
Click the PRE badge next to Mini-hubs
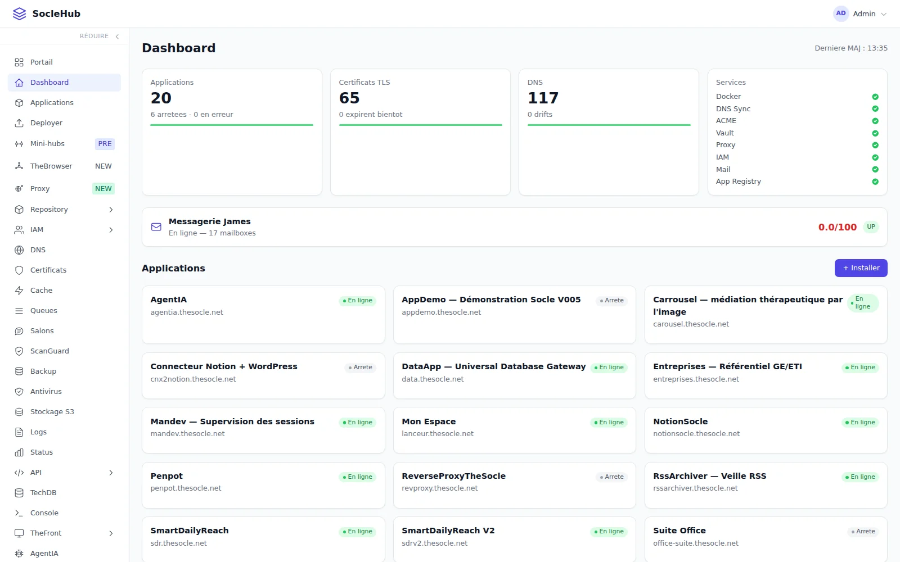tap(105, 144)
